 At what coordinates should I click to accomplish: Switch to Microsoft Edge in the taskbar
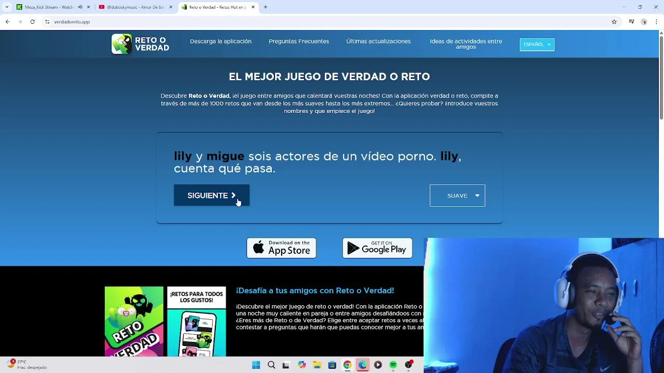click(363, 365)
